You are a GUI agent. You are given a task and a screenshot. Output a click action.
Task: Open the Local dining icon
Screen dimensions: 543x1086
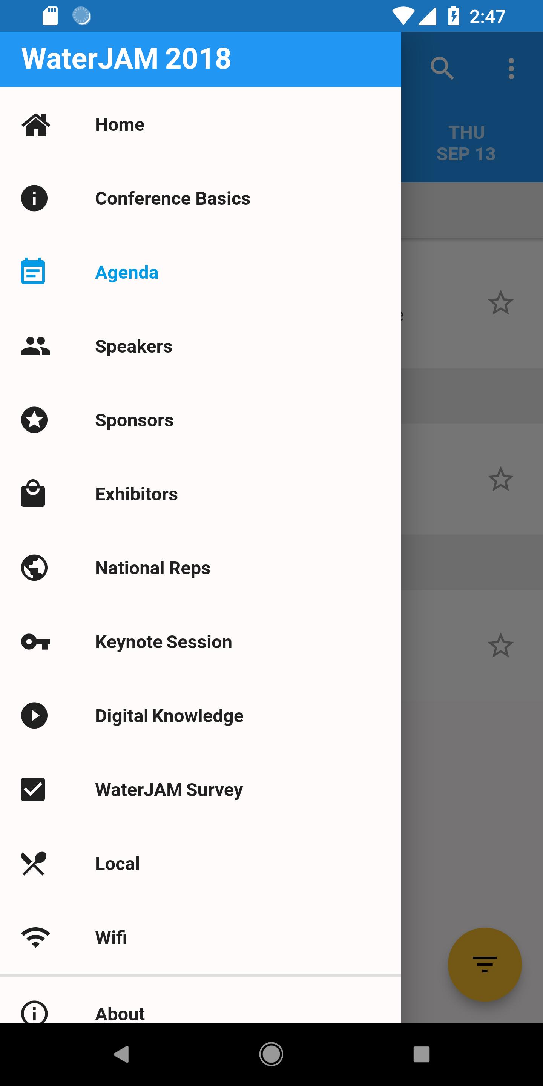[34, 864]
